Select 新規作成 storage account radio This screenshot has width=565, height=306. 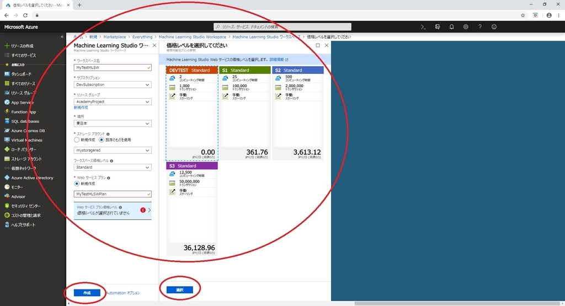[x=76, y=139]
